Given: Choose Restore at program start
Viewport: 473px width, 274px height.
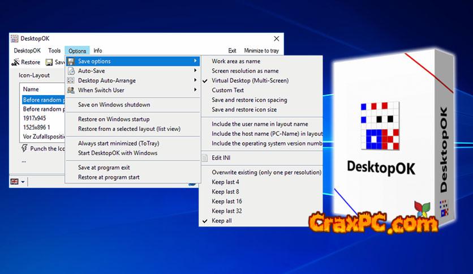Looking at the screenshot, I should [x=109, y=177].
